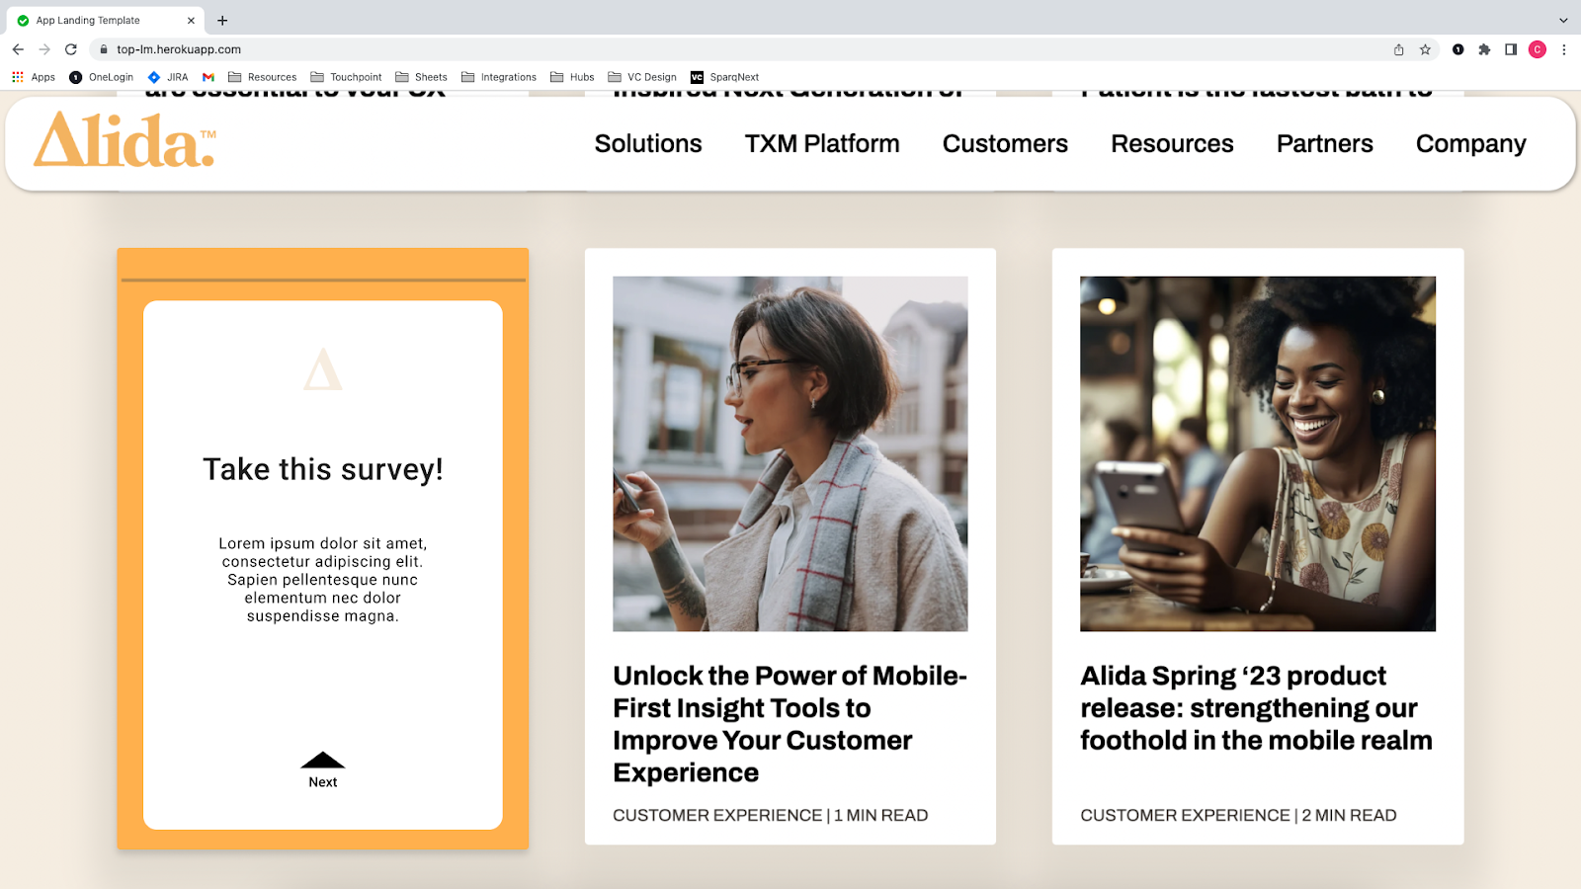Open the Chrome three-dot menu
Image resolution: width=1581 pixels, height=889 pixels.
point(1564,49)
